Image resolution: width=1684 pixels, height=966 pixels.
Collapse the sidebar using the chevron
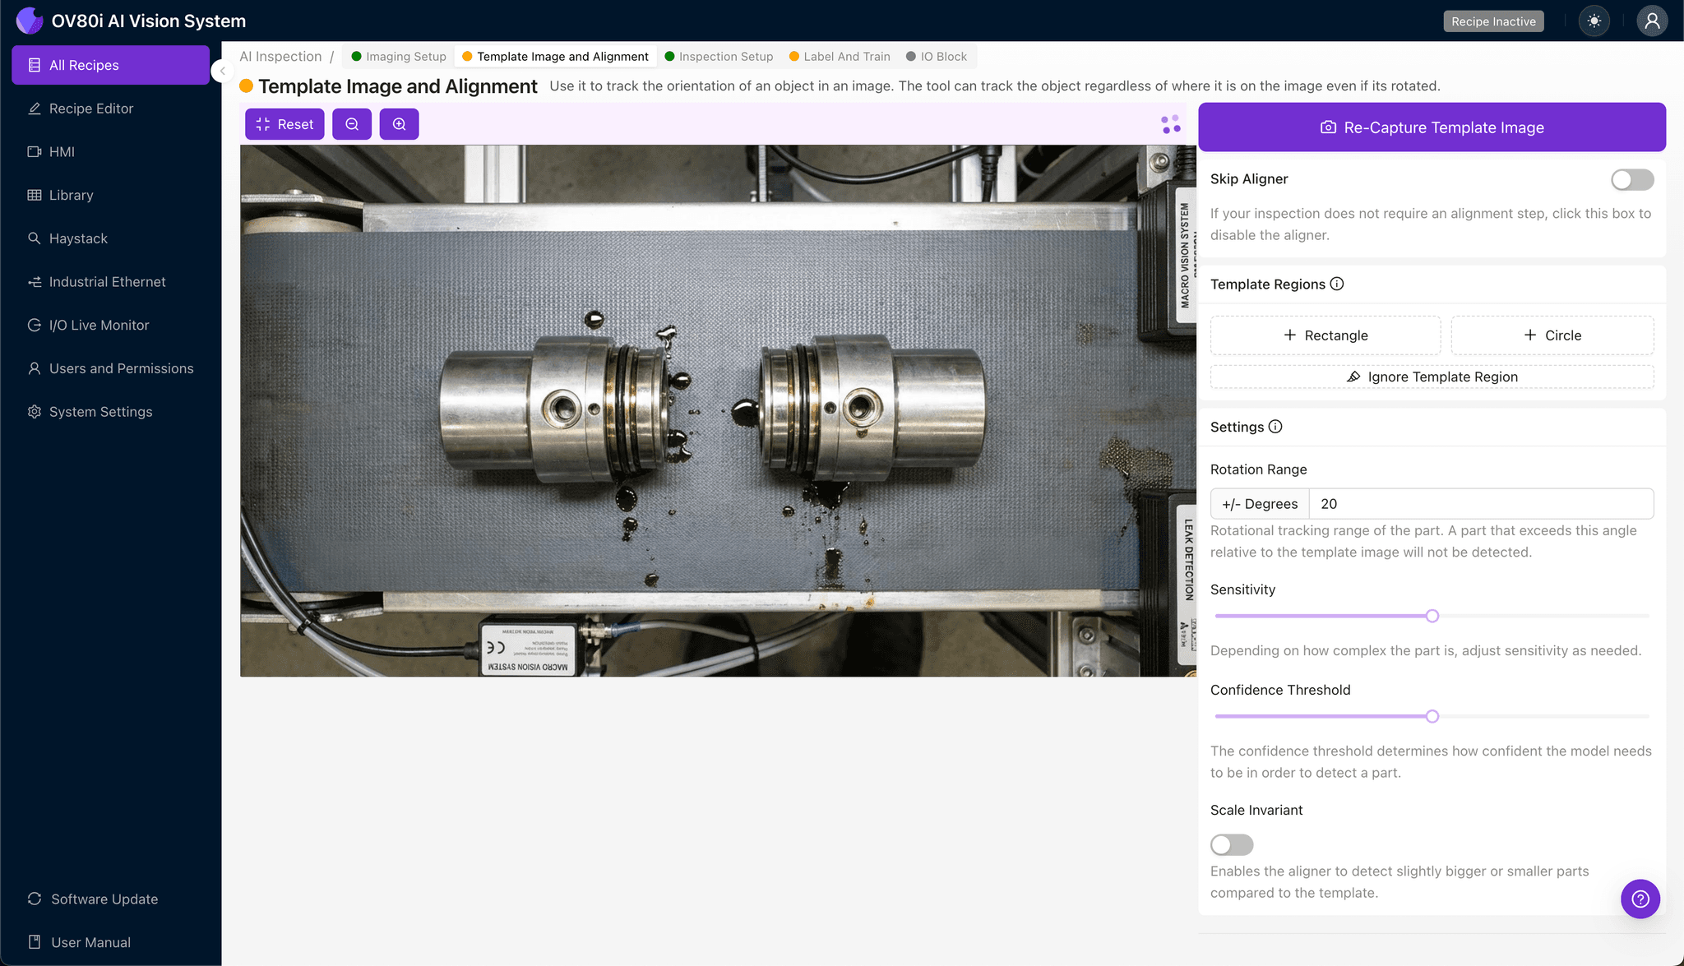[222, 71]
